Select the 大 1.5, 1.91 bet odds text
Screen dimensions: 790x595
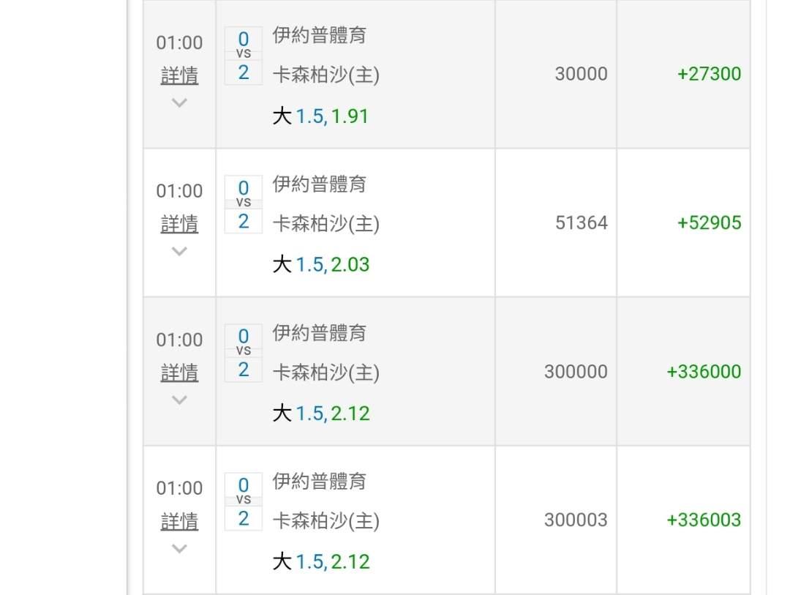click(320, 116)
